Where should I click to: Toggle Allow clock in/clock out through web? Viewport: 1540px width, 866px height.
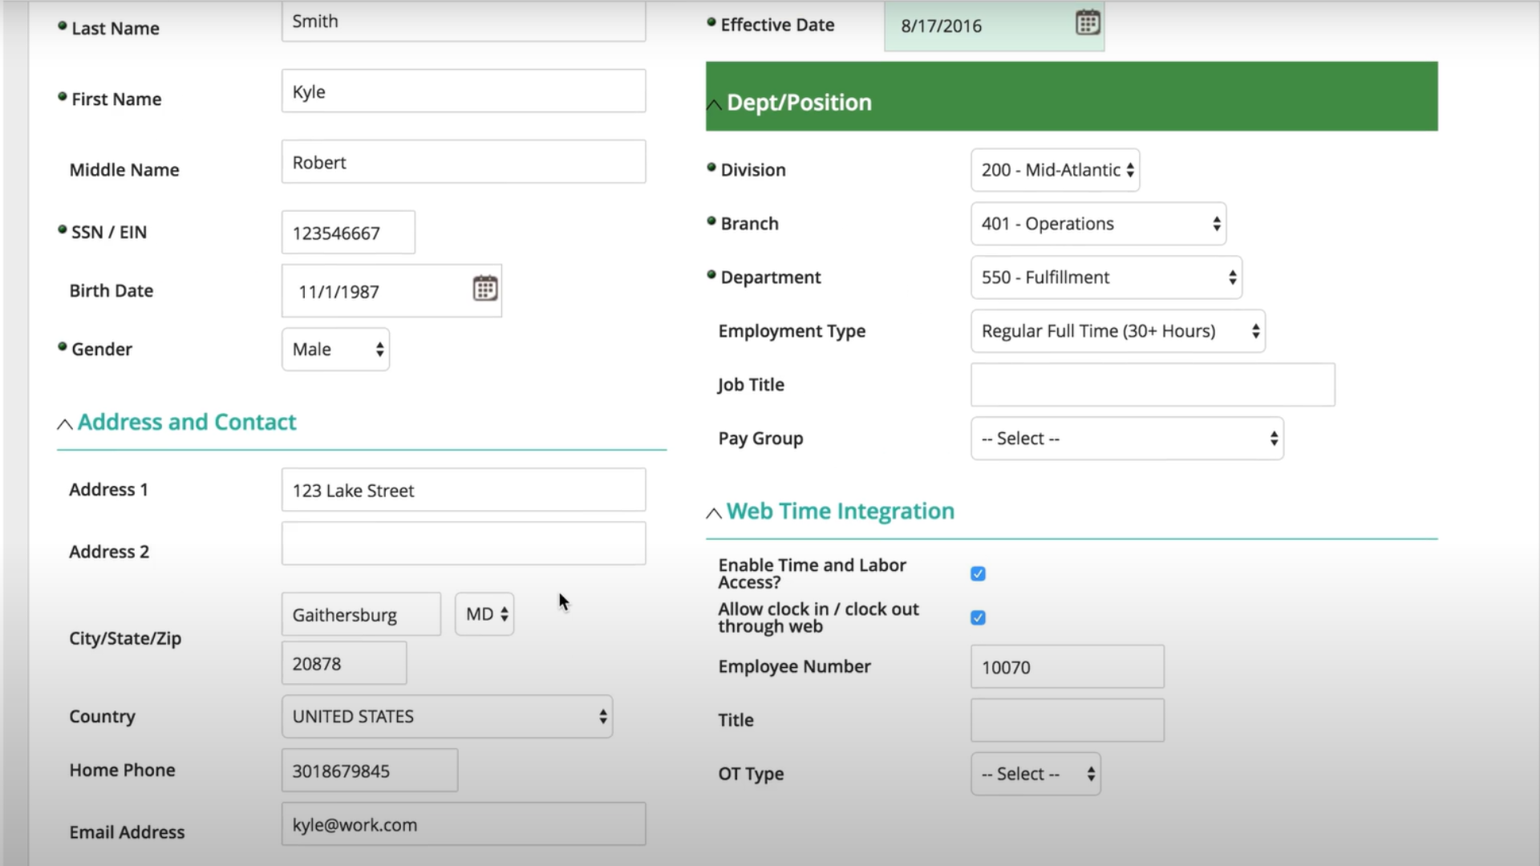pyautogui.click(x=977, y=617)
